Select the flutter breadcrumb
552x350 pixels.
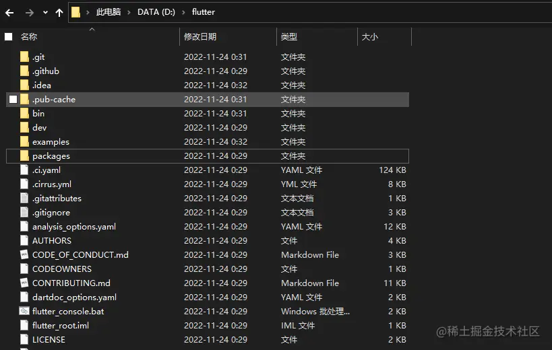[204, 12]
